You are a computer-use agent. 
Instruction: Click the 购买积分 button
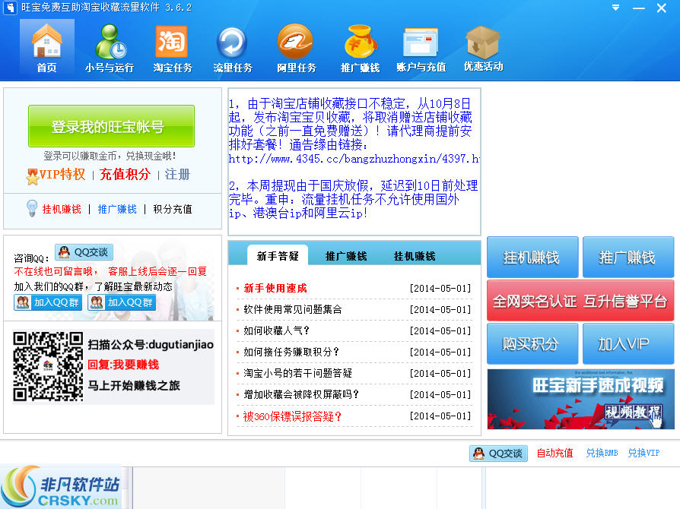532,343
